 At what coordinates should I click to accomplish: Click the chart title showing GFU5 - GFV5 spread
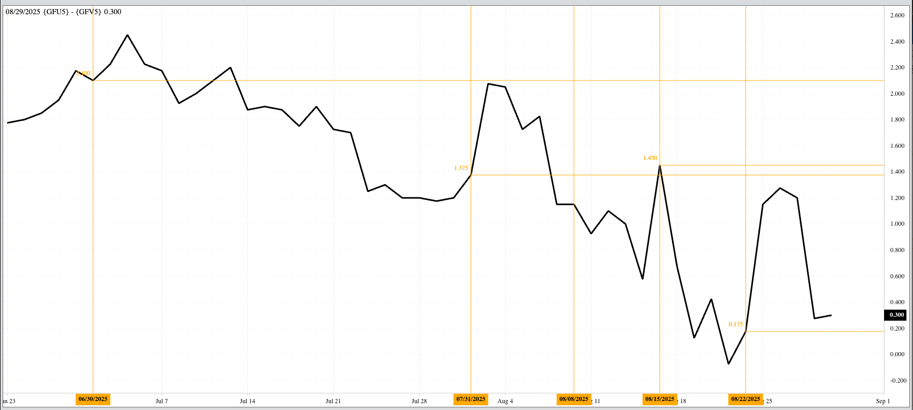pyautogui.click(x=64, y=12)
